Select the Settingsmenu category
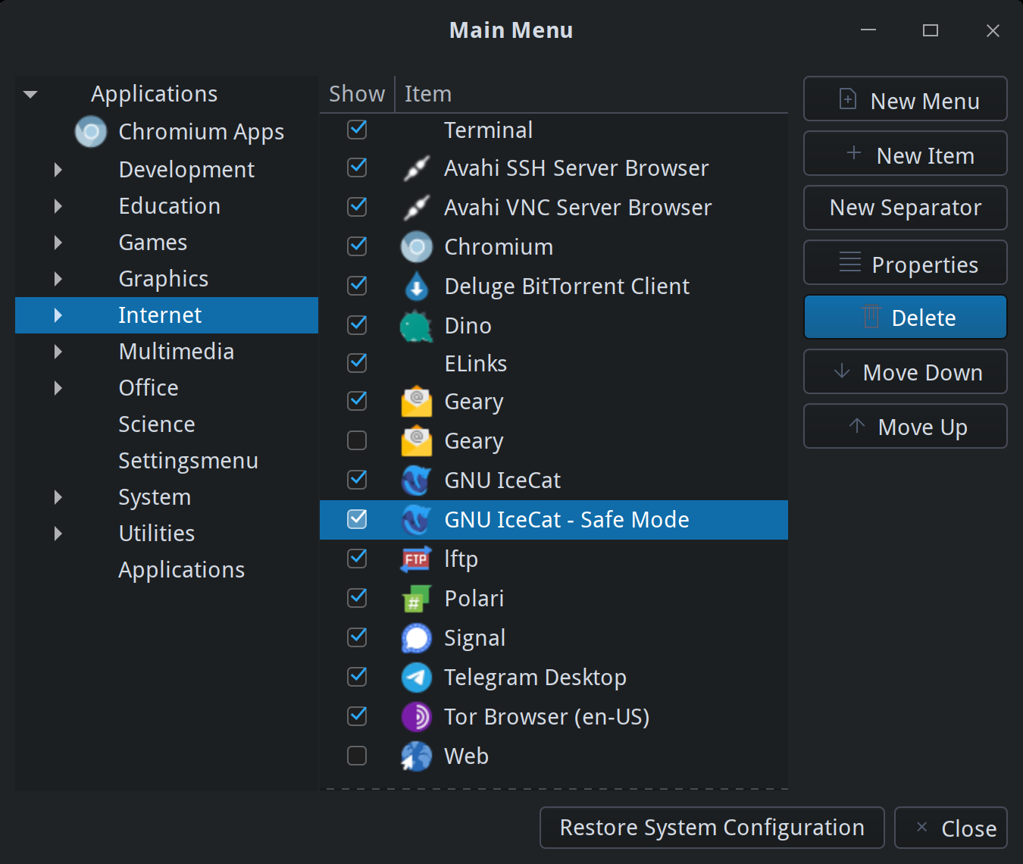 point(189,461)
